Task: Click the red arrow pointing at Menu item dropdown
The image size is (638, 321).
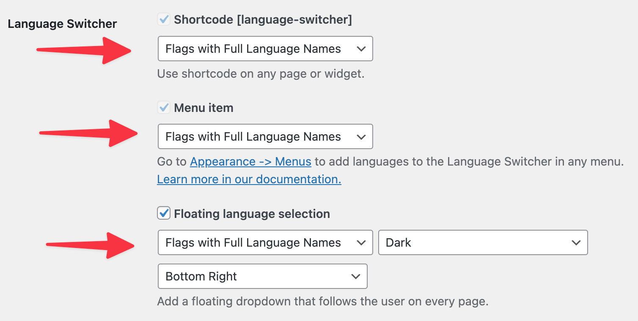Action: (x=89, y=133)
